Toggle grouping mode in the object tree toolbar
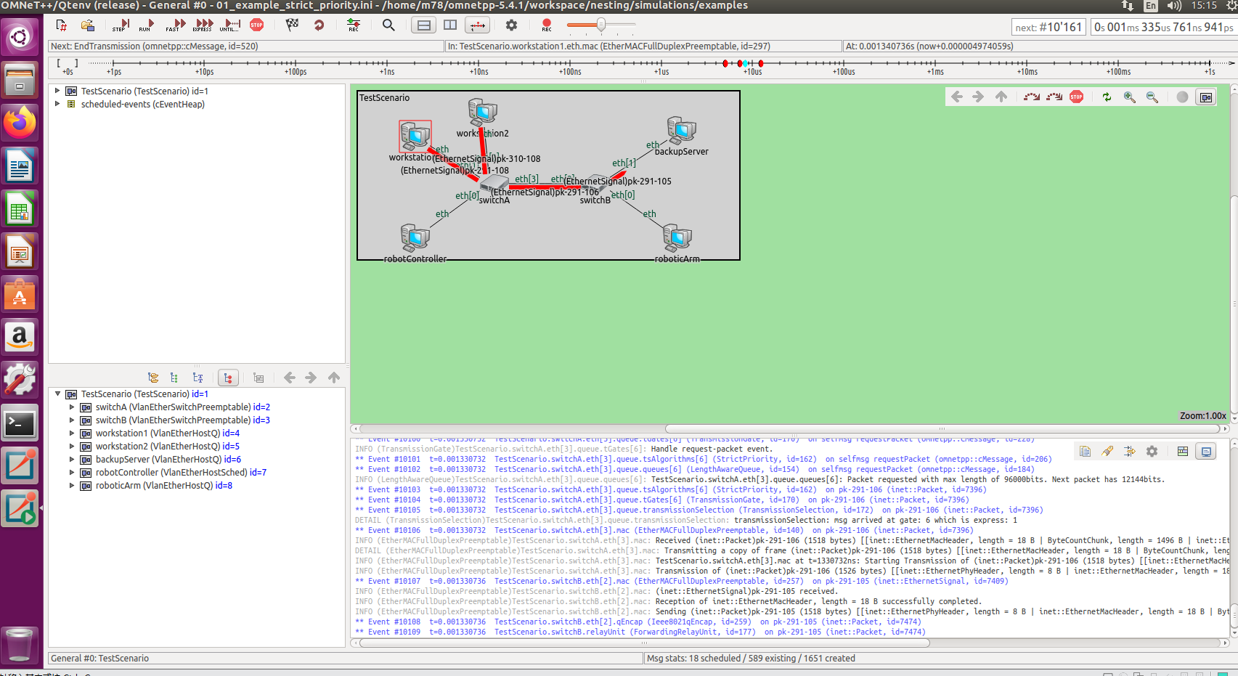1238x676 pixels. 228,378
